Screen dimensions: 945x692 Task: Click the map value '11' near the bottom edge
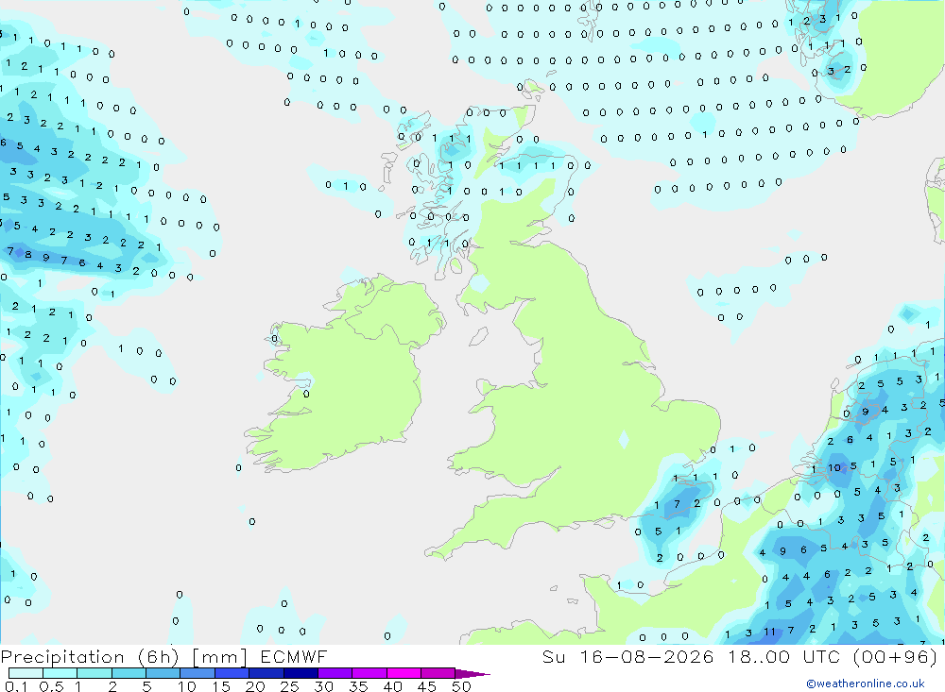[769, 632]
